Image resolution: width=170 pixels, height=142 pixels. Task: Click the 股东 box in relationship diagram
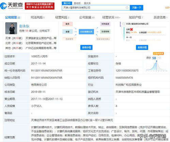click(67, 24)
